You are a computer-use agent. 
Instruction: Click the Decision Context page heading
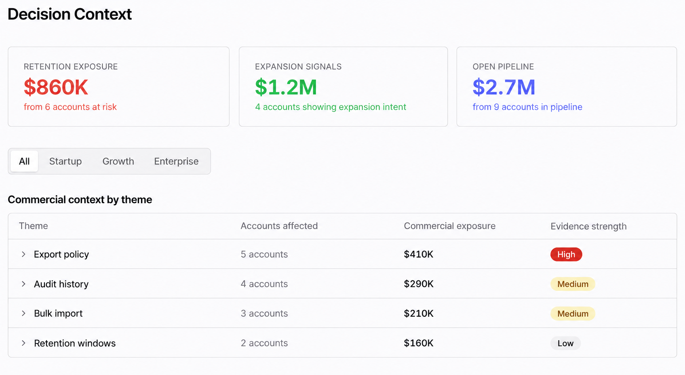tap(70, 14)
